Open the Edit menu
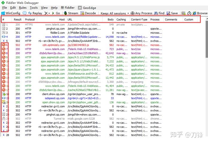208x143 pixels. [x=13, y=8]
